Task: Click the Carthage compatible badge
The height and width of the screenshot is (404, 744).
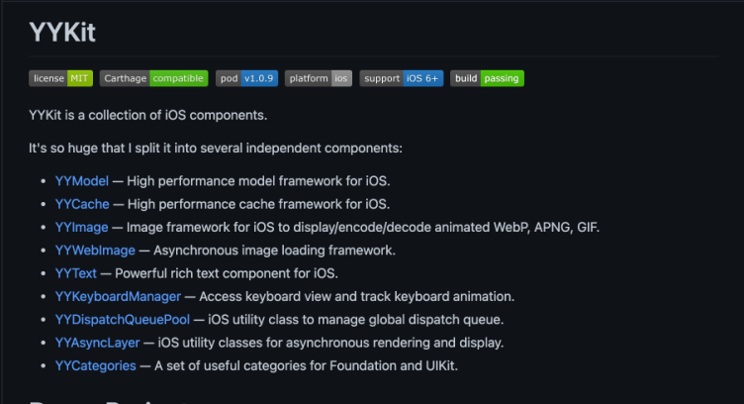Action: pos(153,78)
